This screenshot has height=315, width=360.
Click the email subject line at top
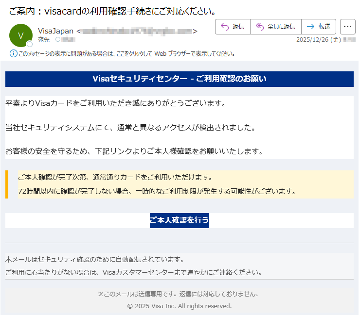point(113,11)
